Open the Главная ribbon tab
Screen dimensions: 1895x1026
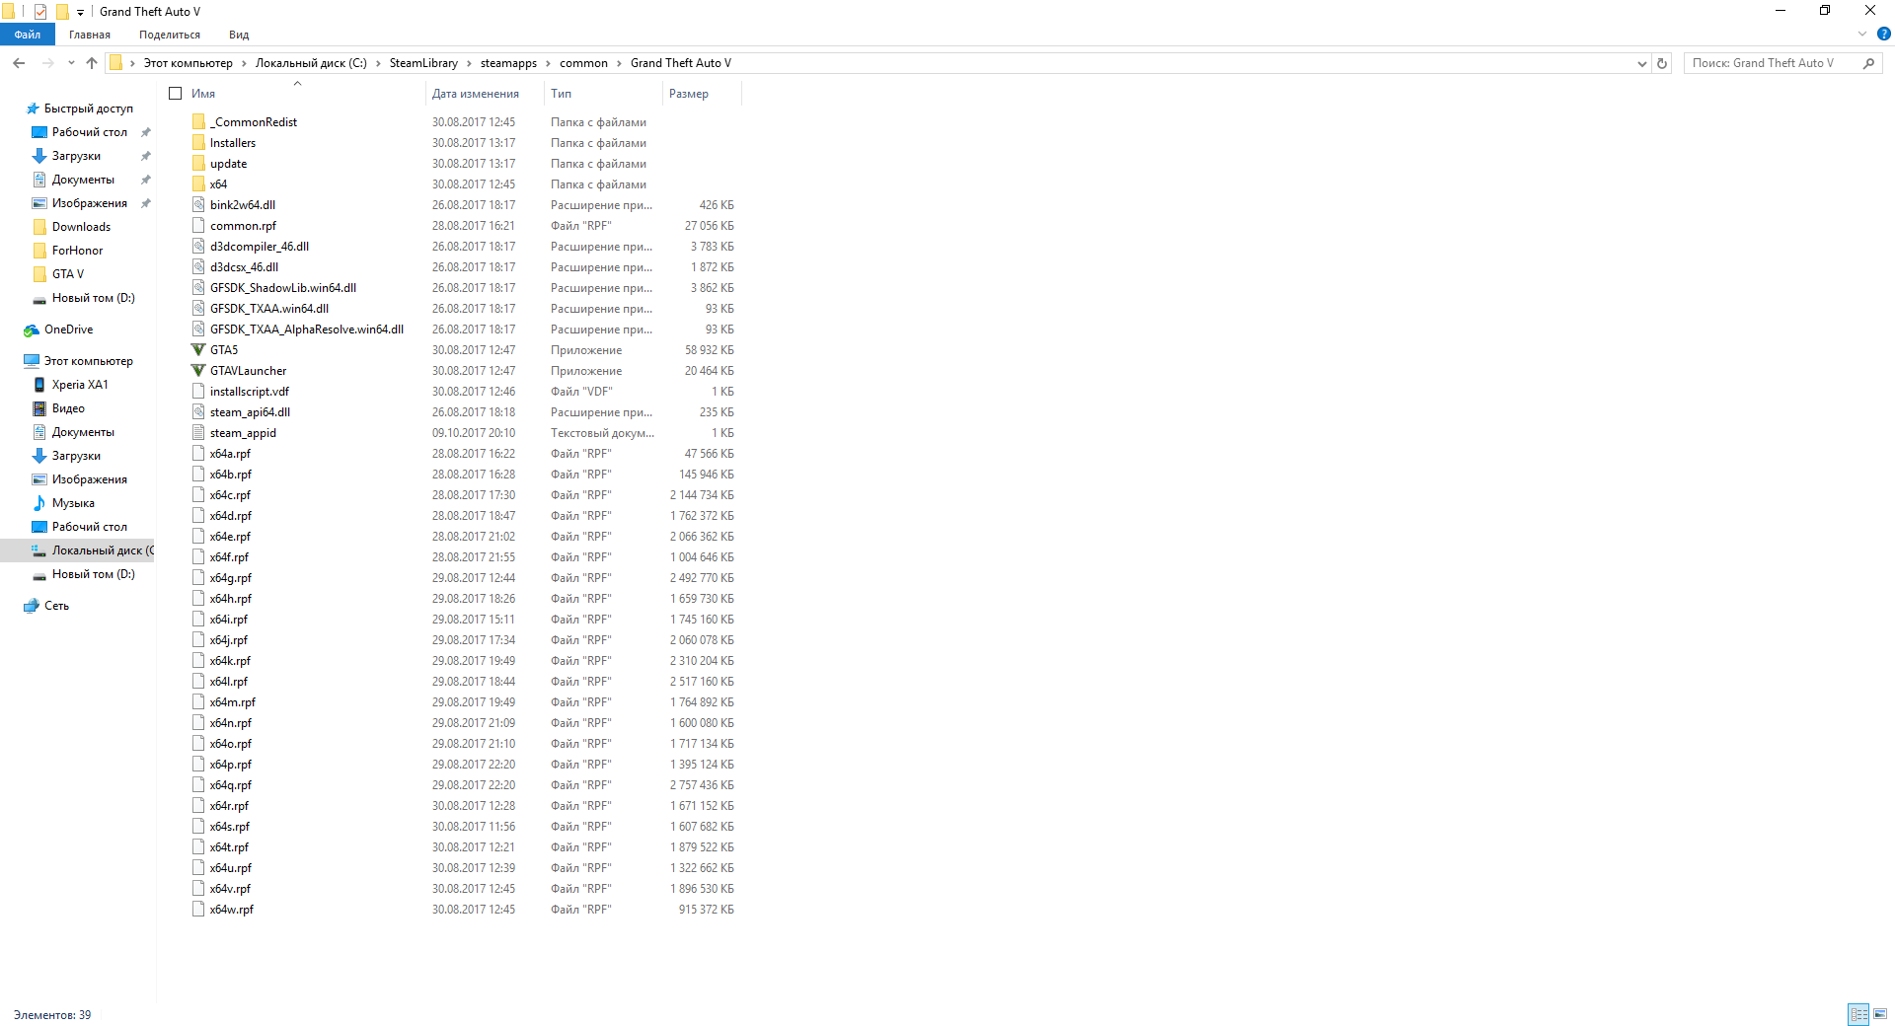pos(90,35)
